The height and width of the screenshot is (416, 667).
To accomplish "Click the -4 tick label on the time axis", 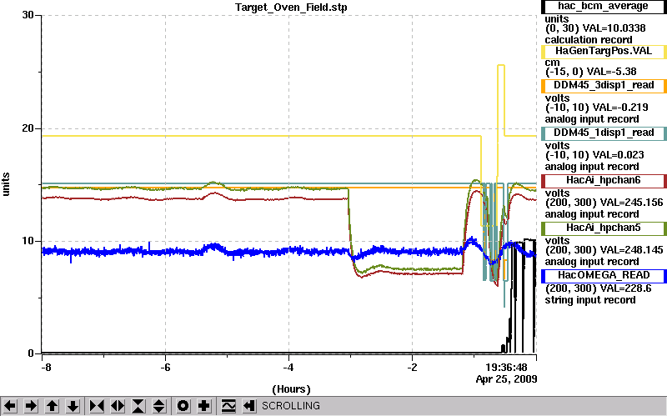I will [x=288, y=367].
